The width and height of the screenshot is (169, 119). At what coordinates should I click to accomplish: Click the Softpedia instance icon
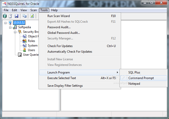click(x=15, y=27)
